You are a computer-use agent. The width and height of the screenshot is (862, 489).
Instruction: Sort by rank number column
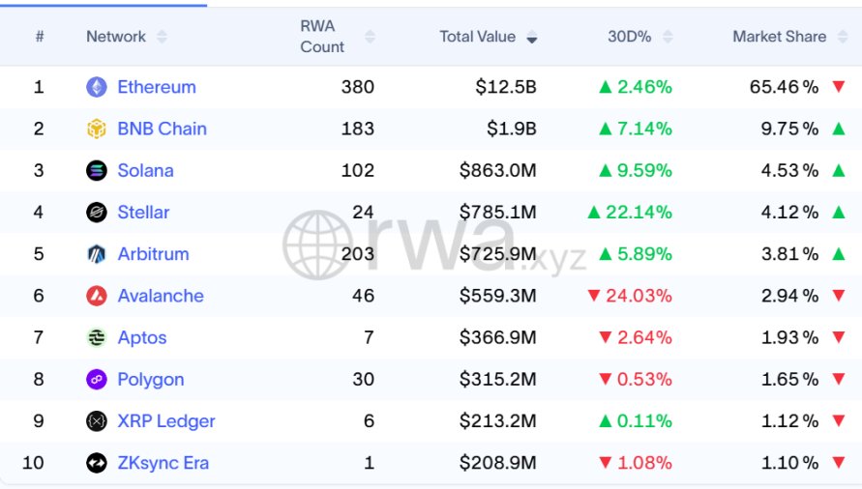[x=40, y=37]
